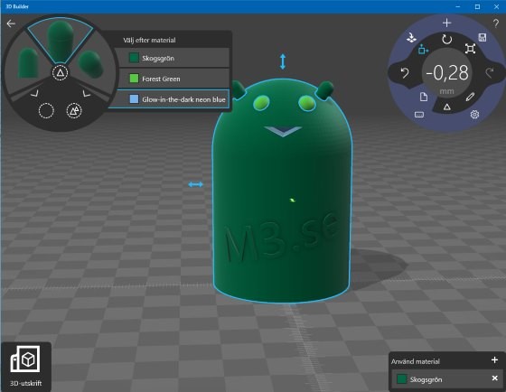
Task: Undo the last action
Action: [405, 73]
